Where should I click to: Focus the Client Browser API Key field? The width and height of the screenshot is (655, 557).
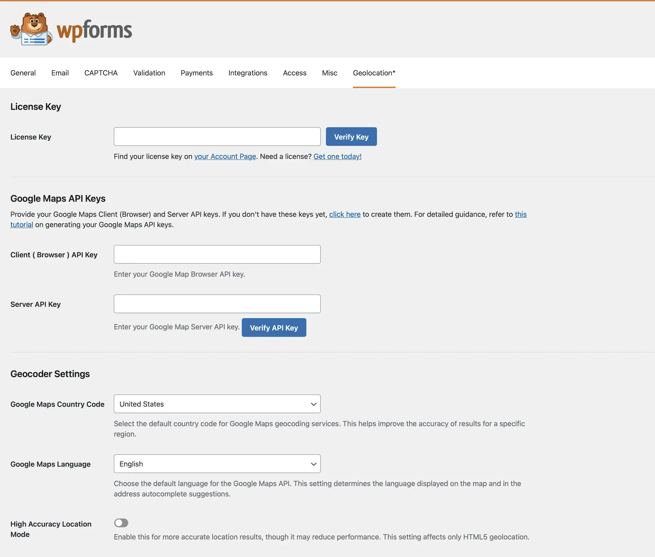coord(217,254)
